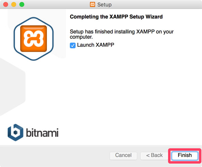Cancel the XAMPP setup wizard
The image size is (202, 167).
pyautogui.click(x=123, y=155)
